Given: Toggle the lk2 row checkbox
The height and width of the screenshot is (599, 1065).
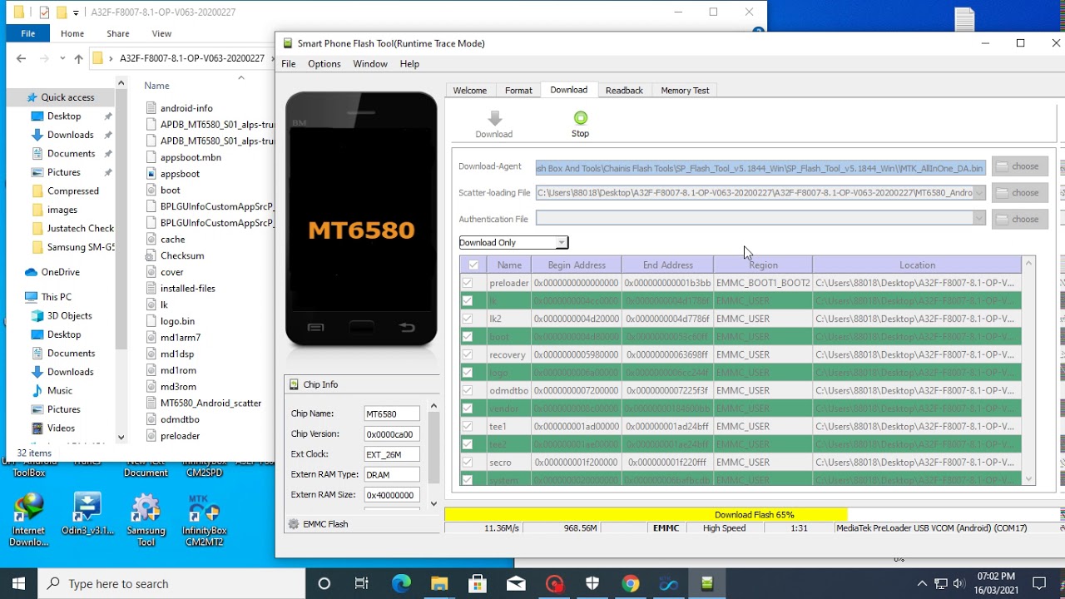Looking at the screenshot, I should [x=468, y=319].
